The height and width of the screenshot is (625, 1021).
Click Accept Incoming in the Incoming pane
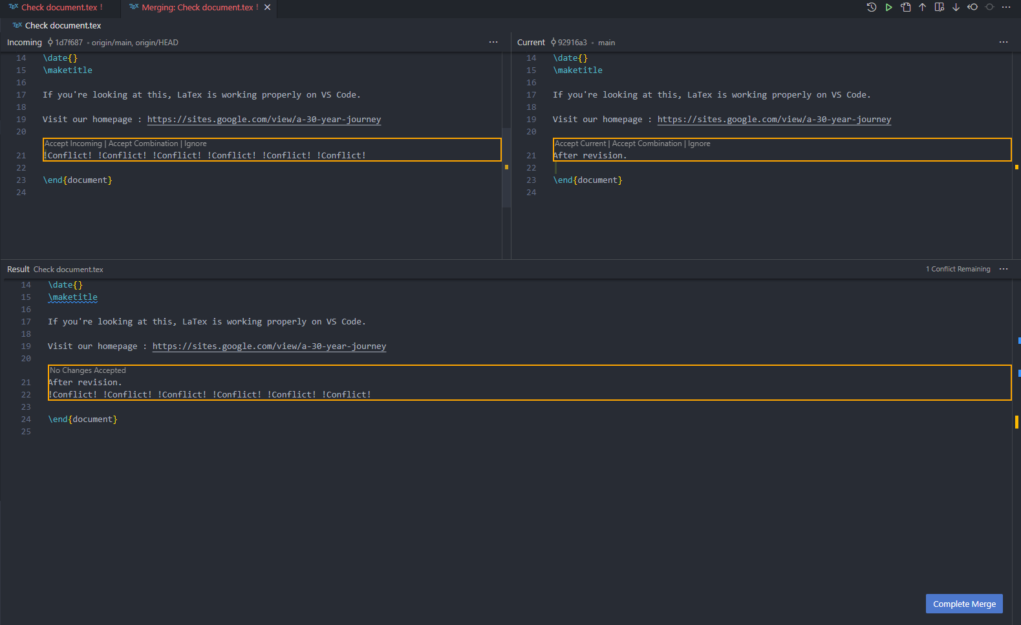tap(73, 143)
